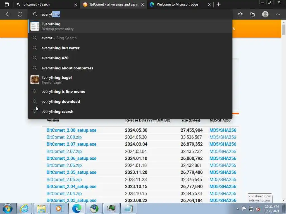
Task: Refresh the page with reload icon
Action: (x=20, y=14)
